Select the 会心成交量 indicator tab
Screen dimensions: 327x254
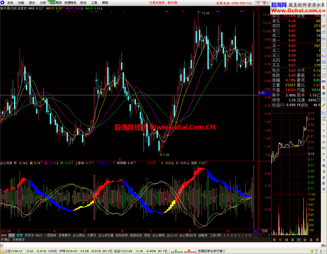click(106, 235)
